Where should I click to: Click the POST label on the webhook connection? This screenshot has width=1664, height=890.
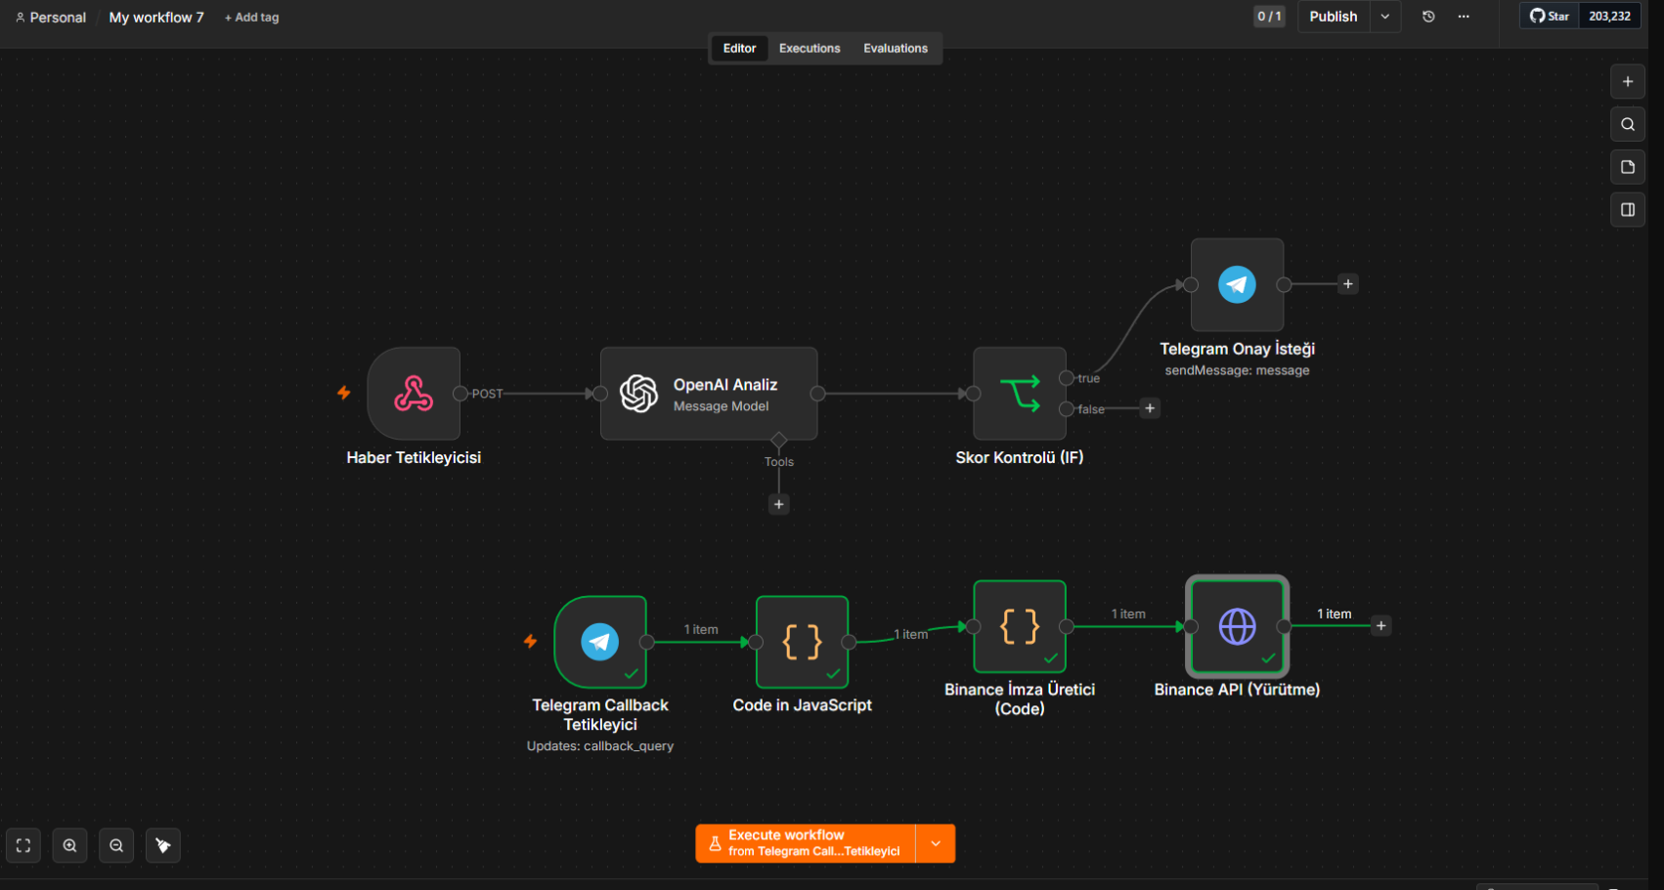tap(487, 394)
